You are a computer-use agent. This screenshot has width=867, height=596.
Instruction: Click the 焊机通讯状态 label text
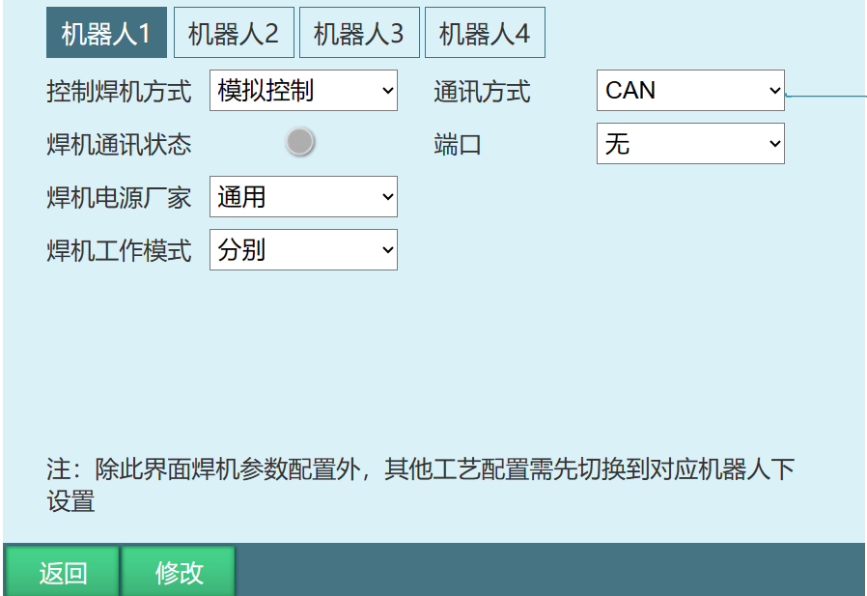[x=119, y=145]
